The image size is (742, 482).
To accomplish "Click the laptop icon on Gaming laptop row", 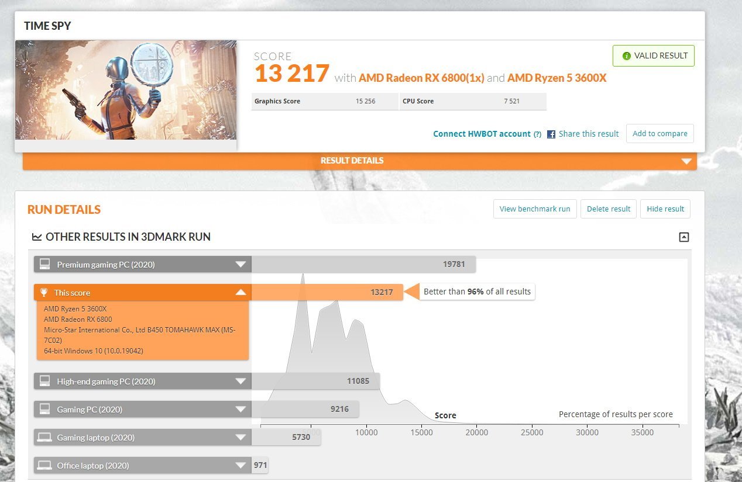I will [44, 437].
